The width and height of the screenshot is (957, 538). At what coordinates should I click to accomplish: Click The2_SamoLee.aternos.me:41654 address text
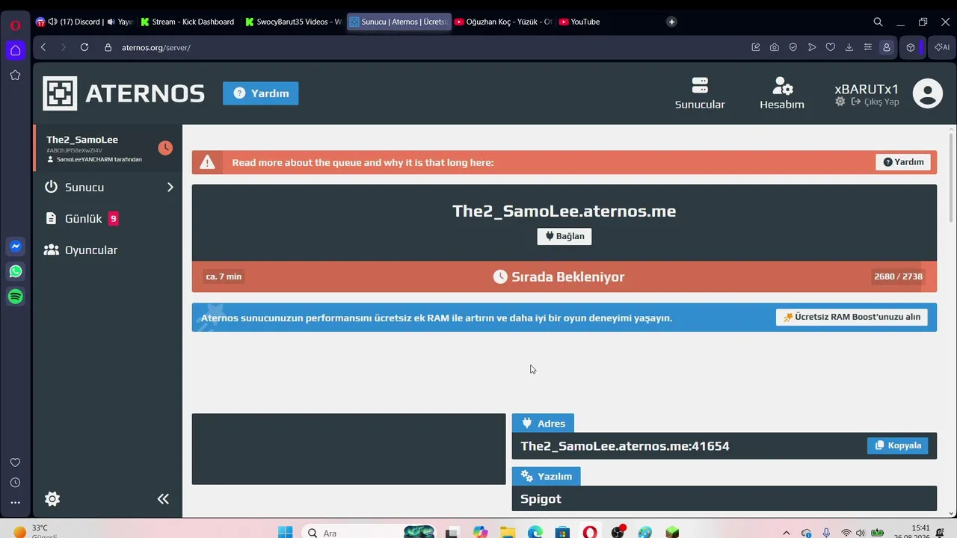point(625,446)
